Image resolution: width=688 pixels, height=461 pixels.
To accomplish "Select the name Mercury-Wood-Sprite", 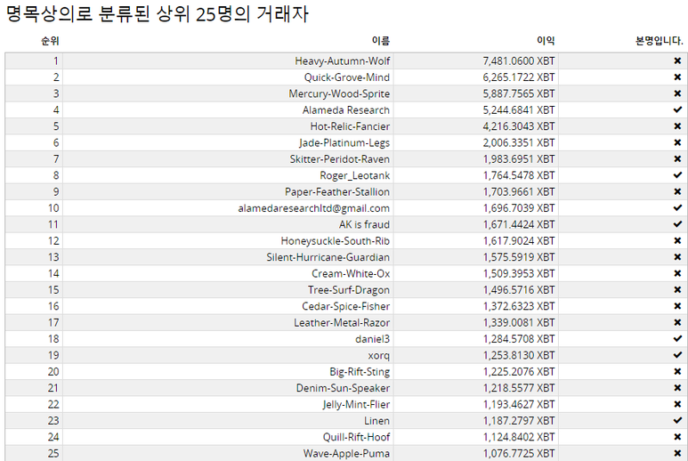I will 339,93.
